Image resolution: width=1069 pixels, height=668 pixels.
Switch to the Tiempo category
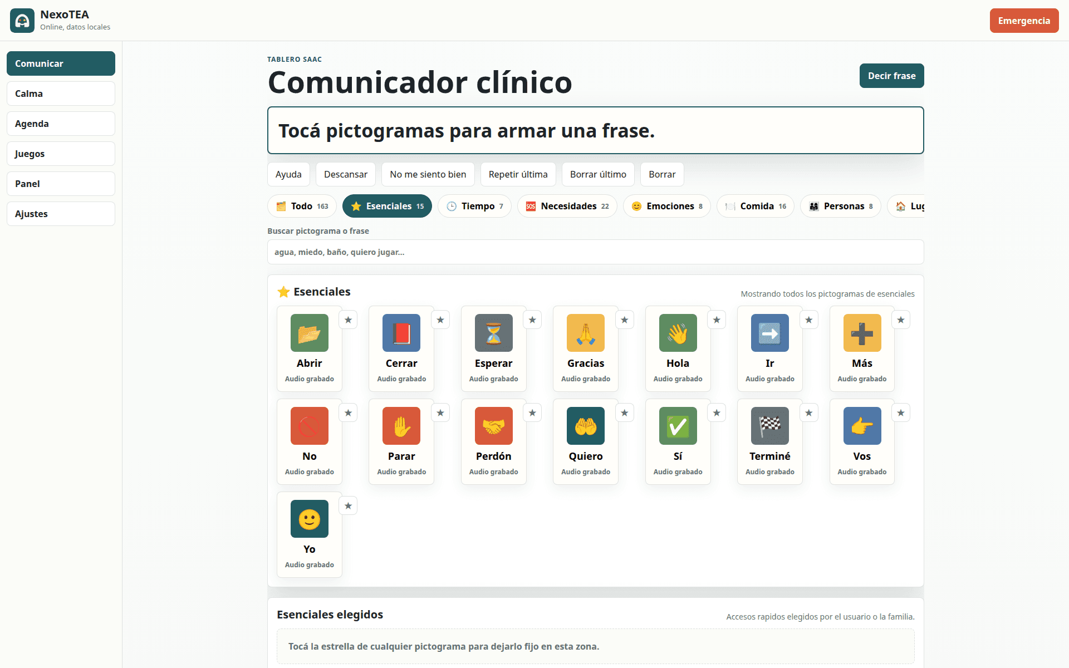coord(474,206)
